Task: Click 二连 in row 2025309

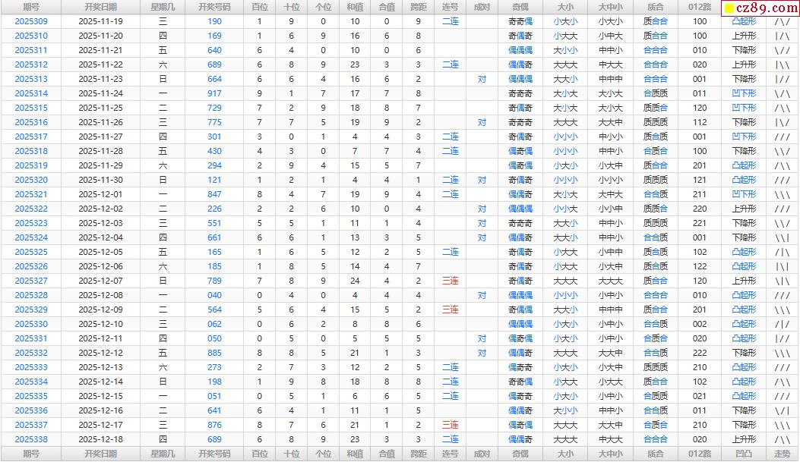Action: [451, 21]
